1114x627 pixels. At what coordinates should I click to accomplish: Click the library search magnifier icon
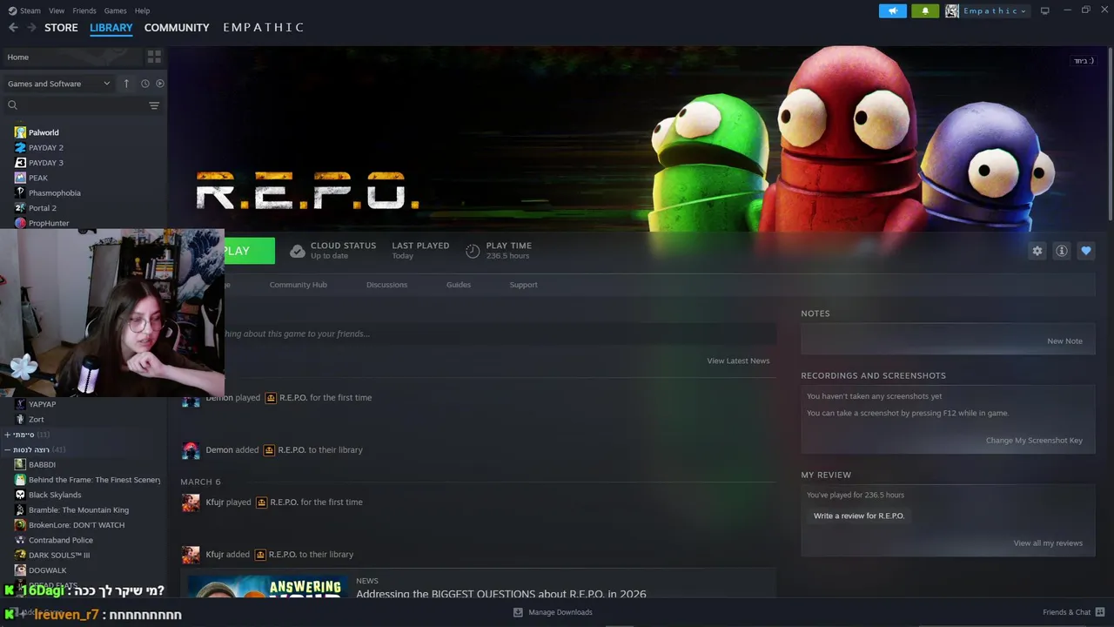click(x=12, y=105)
